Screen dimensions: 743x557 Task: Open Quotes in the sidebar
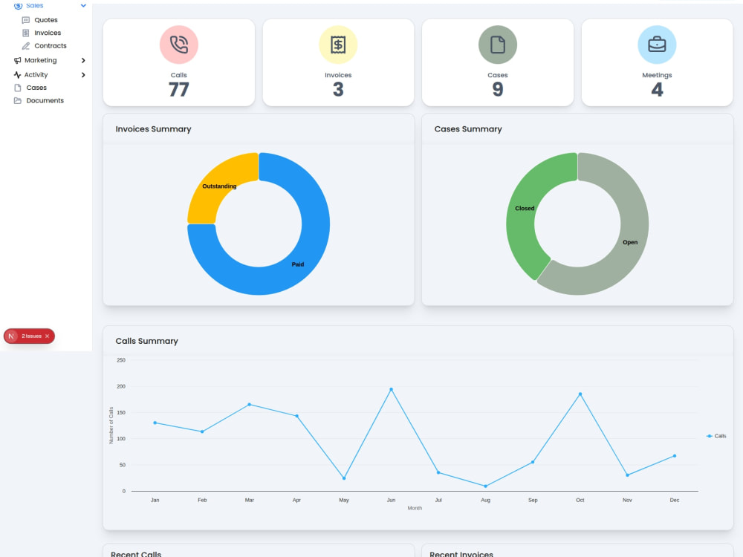point(46,20)
